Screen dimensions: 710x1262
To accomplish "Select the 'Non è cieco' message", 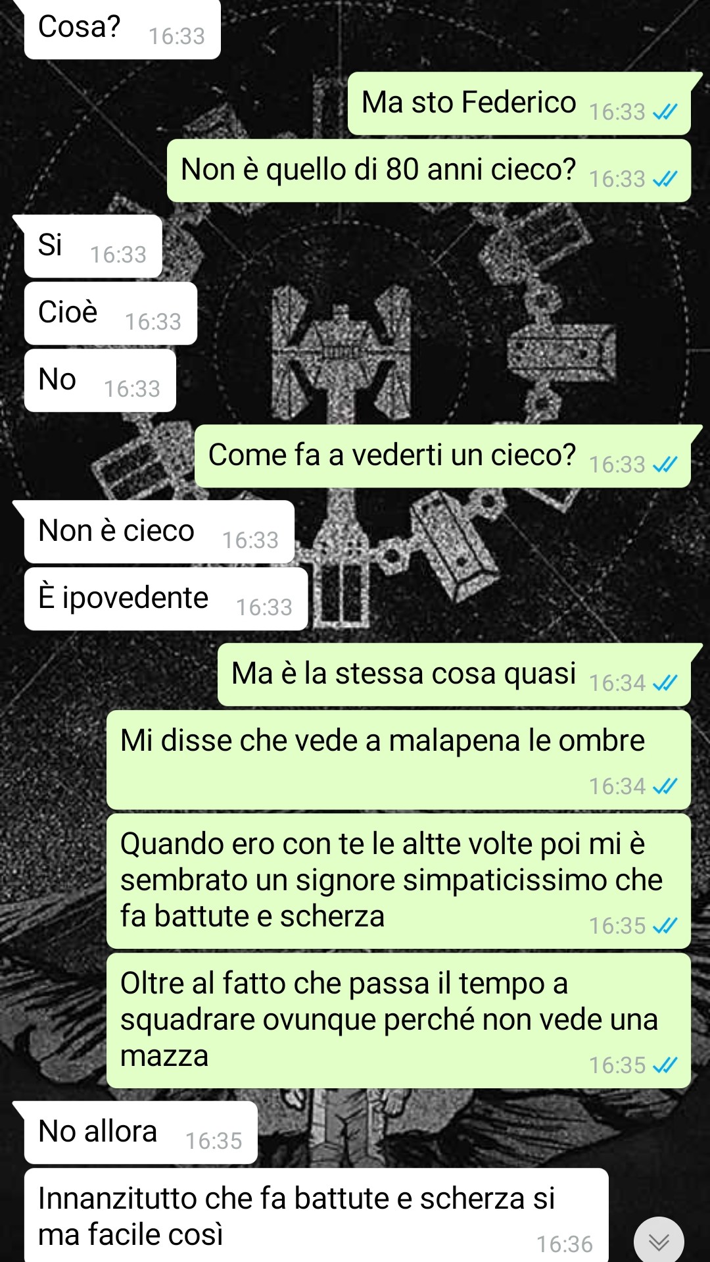I will point(159,532).
